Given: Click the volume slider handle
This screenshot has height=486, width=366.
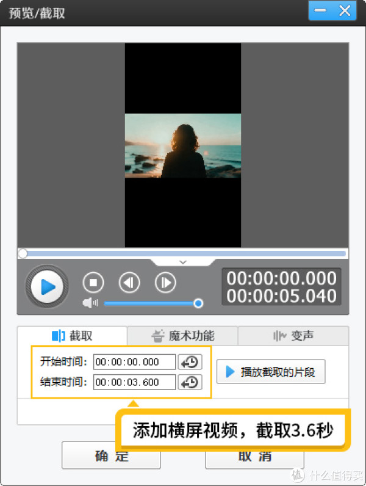Looking at the screenshot, I should pyautogui.click(x=198, y=303).
